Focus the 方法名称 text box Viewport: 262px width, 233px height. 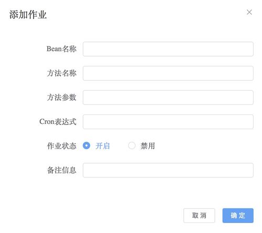pyautogui.click(x=168, y=73)
